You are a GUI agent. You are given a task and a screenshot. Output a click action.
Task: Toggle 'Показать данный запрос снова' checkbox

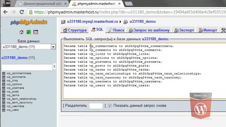coord(110,106)
